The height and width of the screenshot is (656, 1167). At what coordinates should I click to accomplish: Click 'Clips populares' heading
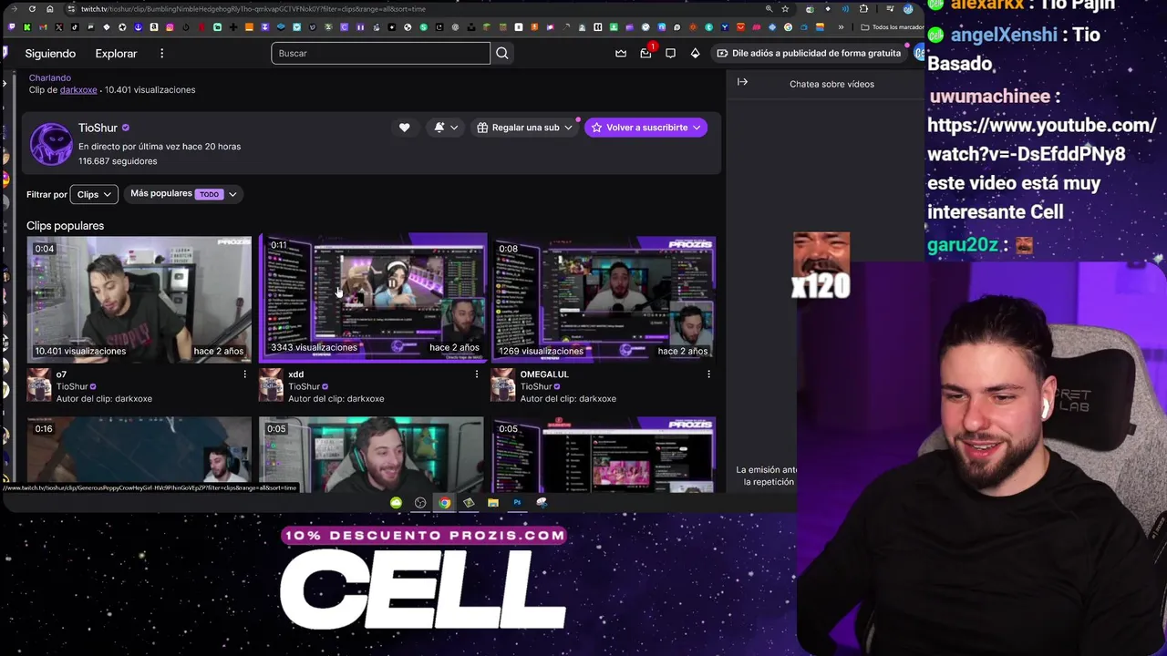65,226
